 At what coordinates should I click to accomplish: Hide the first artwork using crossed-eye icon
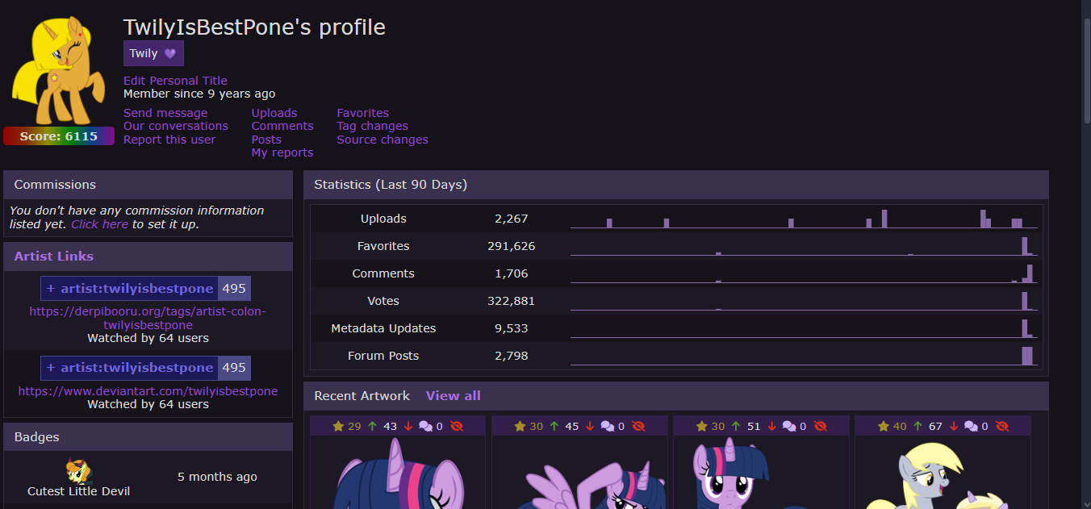click(x=458, y=426)
